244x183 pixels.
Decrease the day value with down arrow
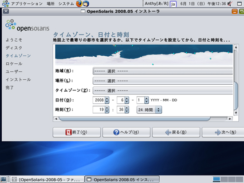pos(146,102)
